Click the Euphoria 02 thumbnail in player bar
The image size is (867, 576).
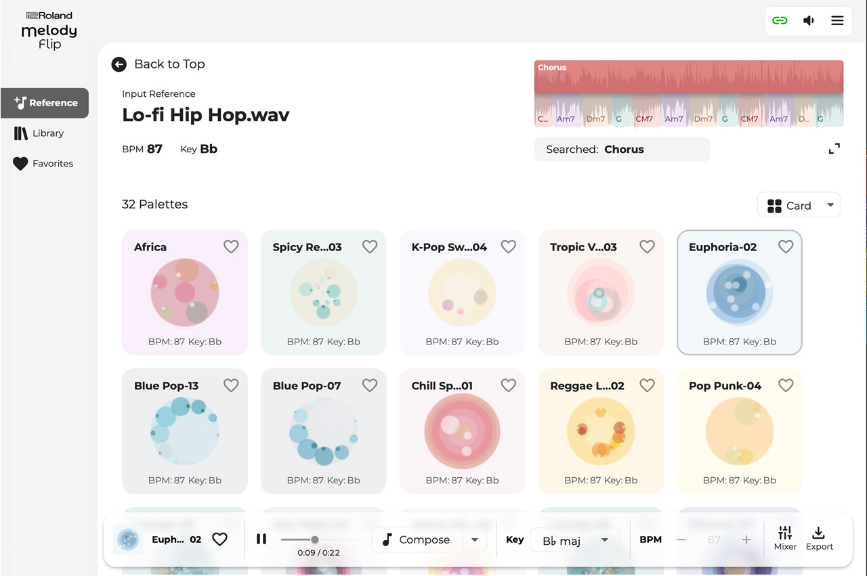tap(127, 539)
